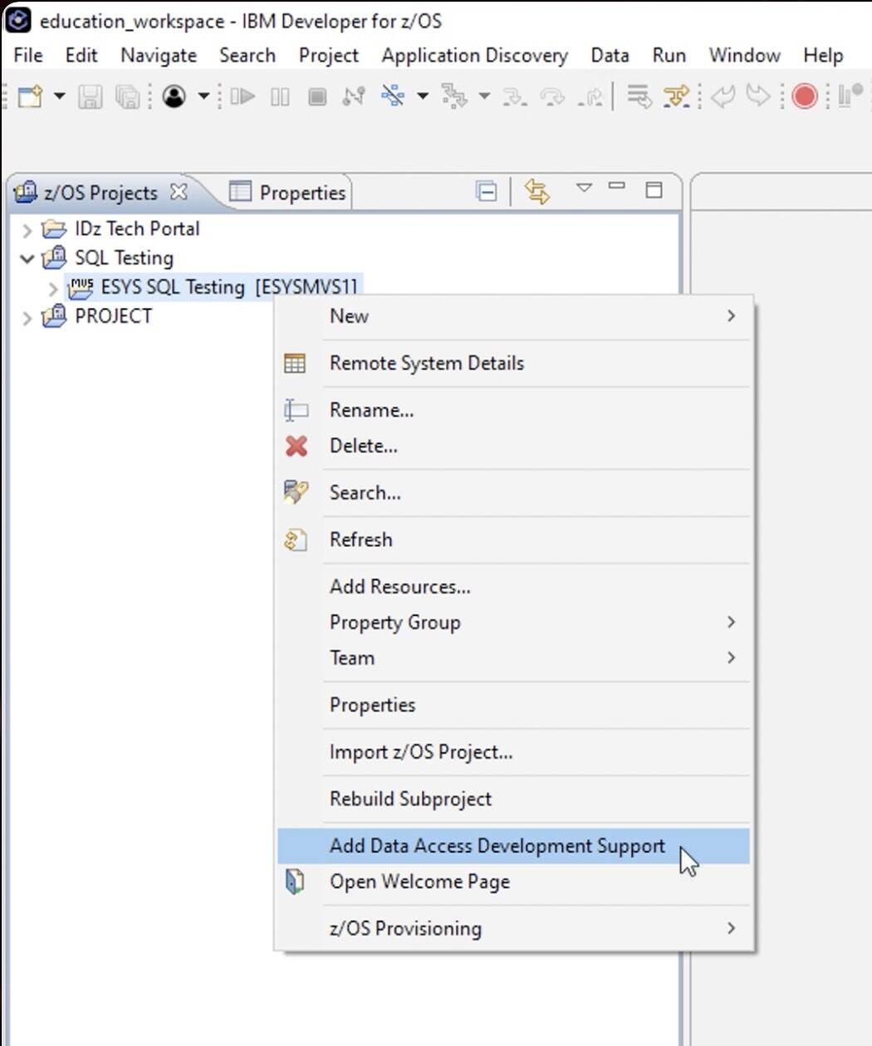Click the Forward navigation arrow icon

click(x=758, y=96)
